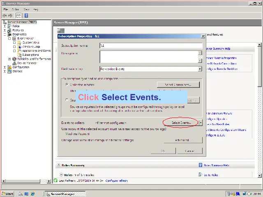Open the Destination log dropdown
The height and width of the screenshot is (197, 263).
click(x=200, y=69)
